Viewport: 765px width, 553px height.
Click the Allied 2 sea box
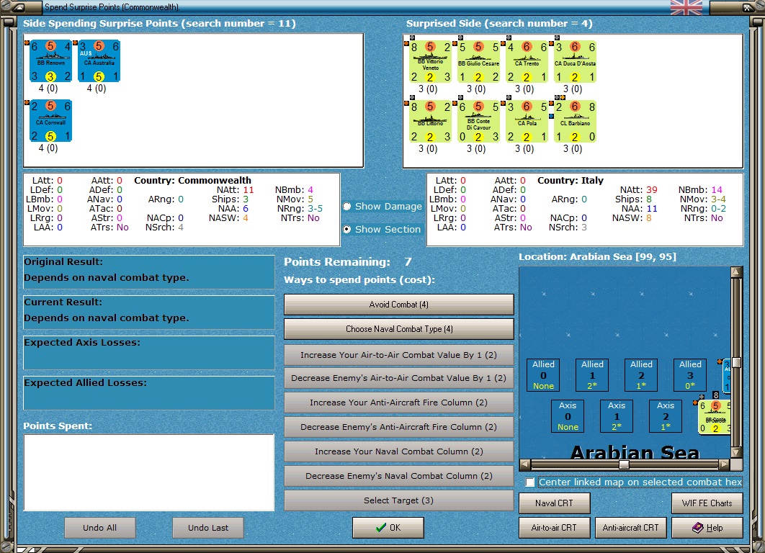coord(641,374)
